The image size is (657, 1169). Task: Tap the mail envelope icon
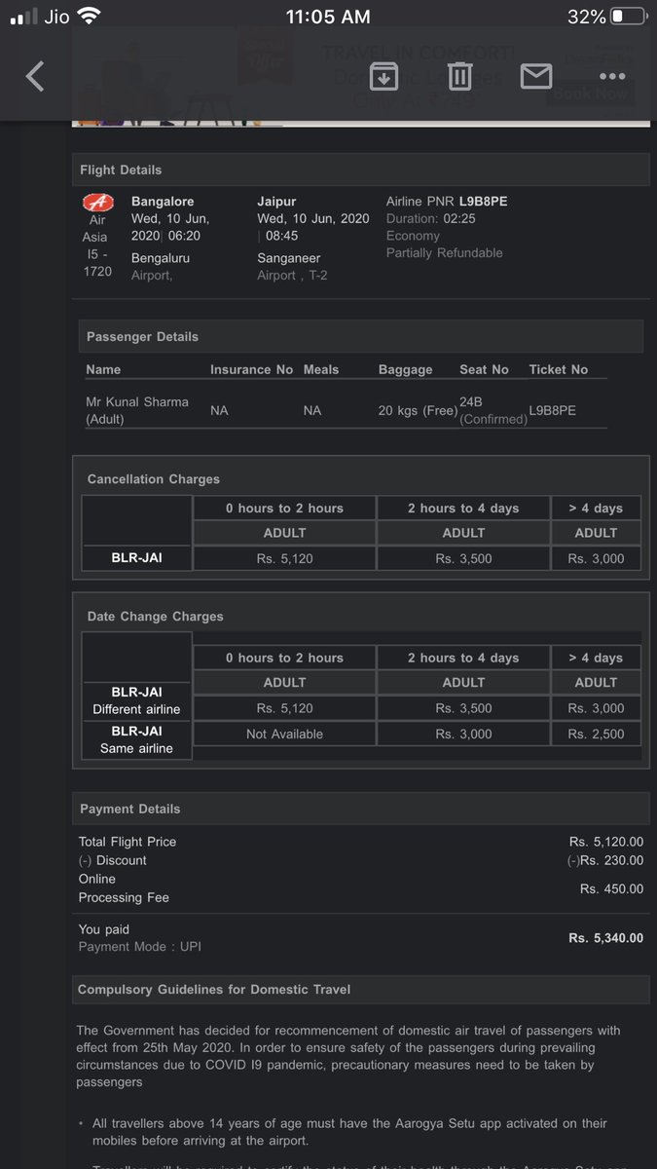click(536, 76)
